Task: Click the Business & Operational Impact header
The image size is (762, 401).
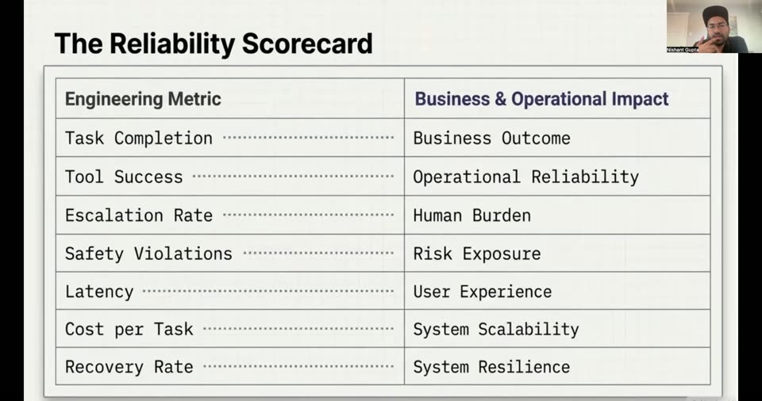Action: [x=541, y=99]
